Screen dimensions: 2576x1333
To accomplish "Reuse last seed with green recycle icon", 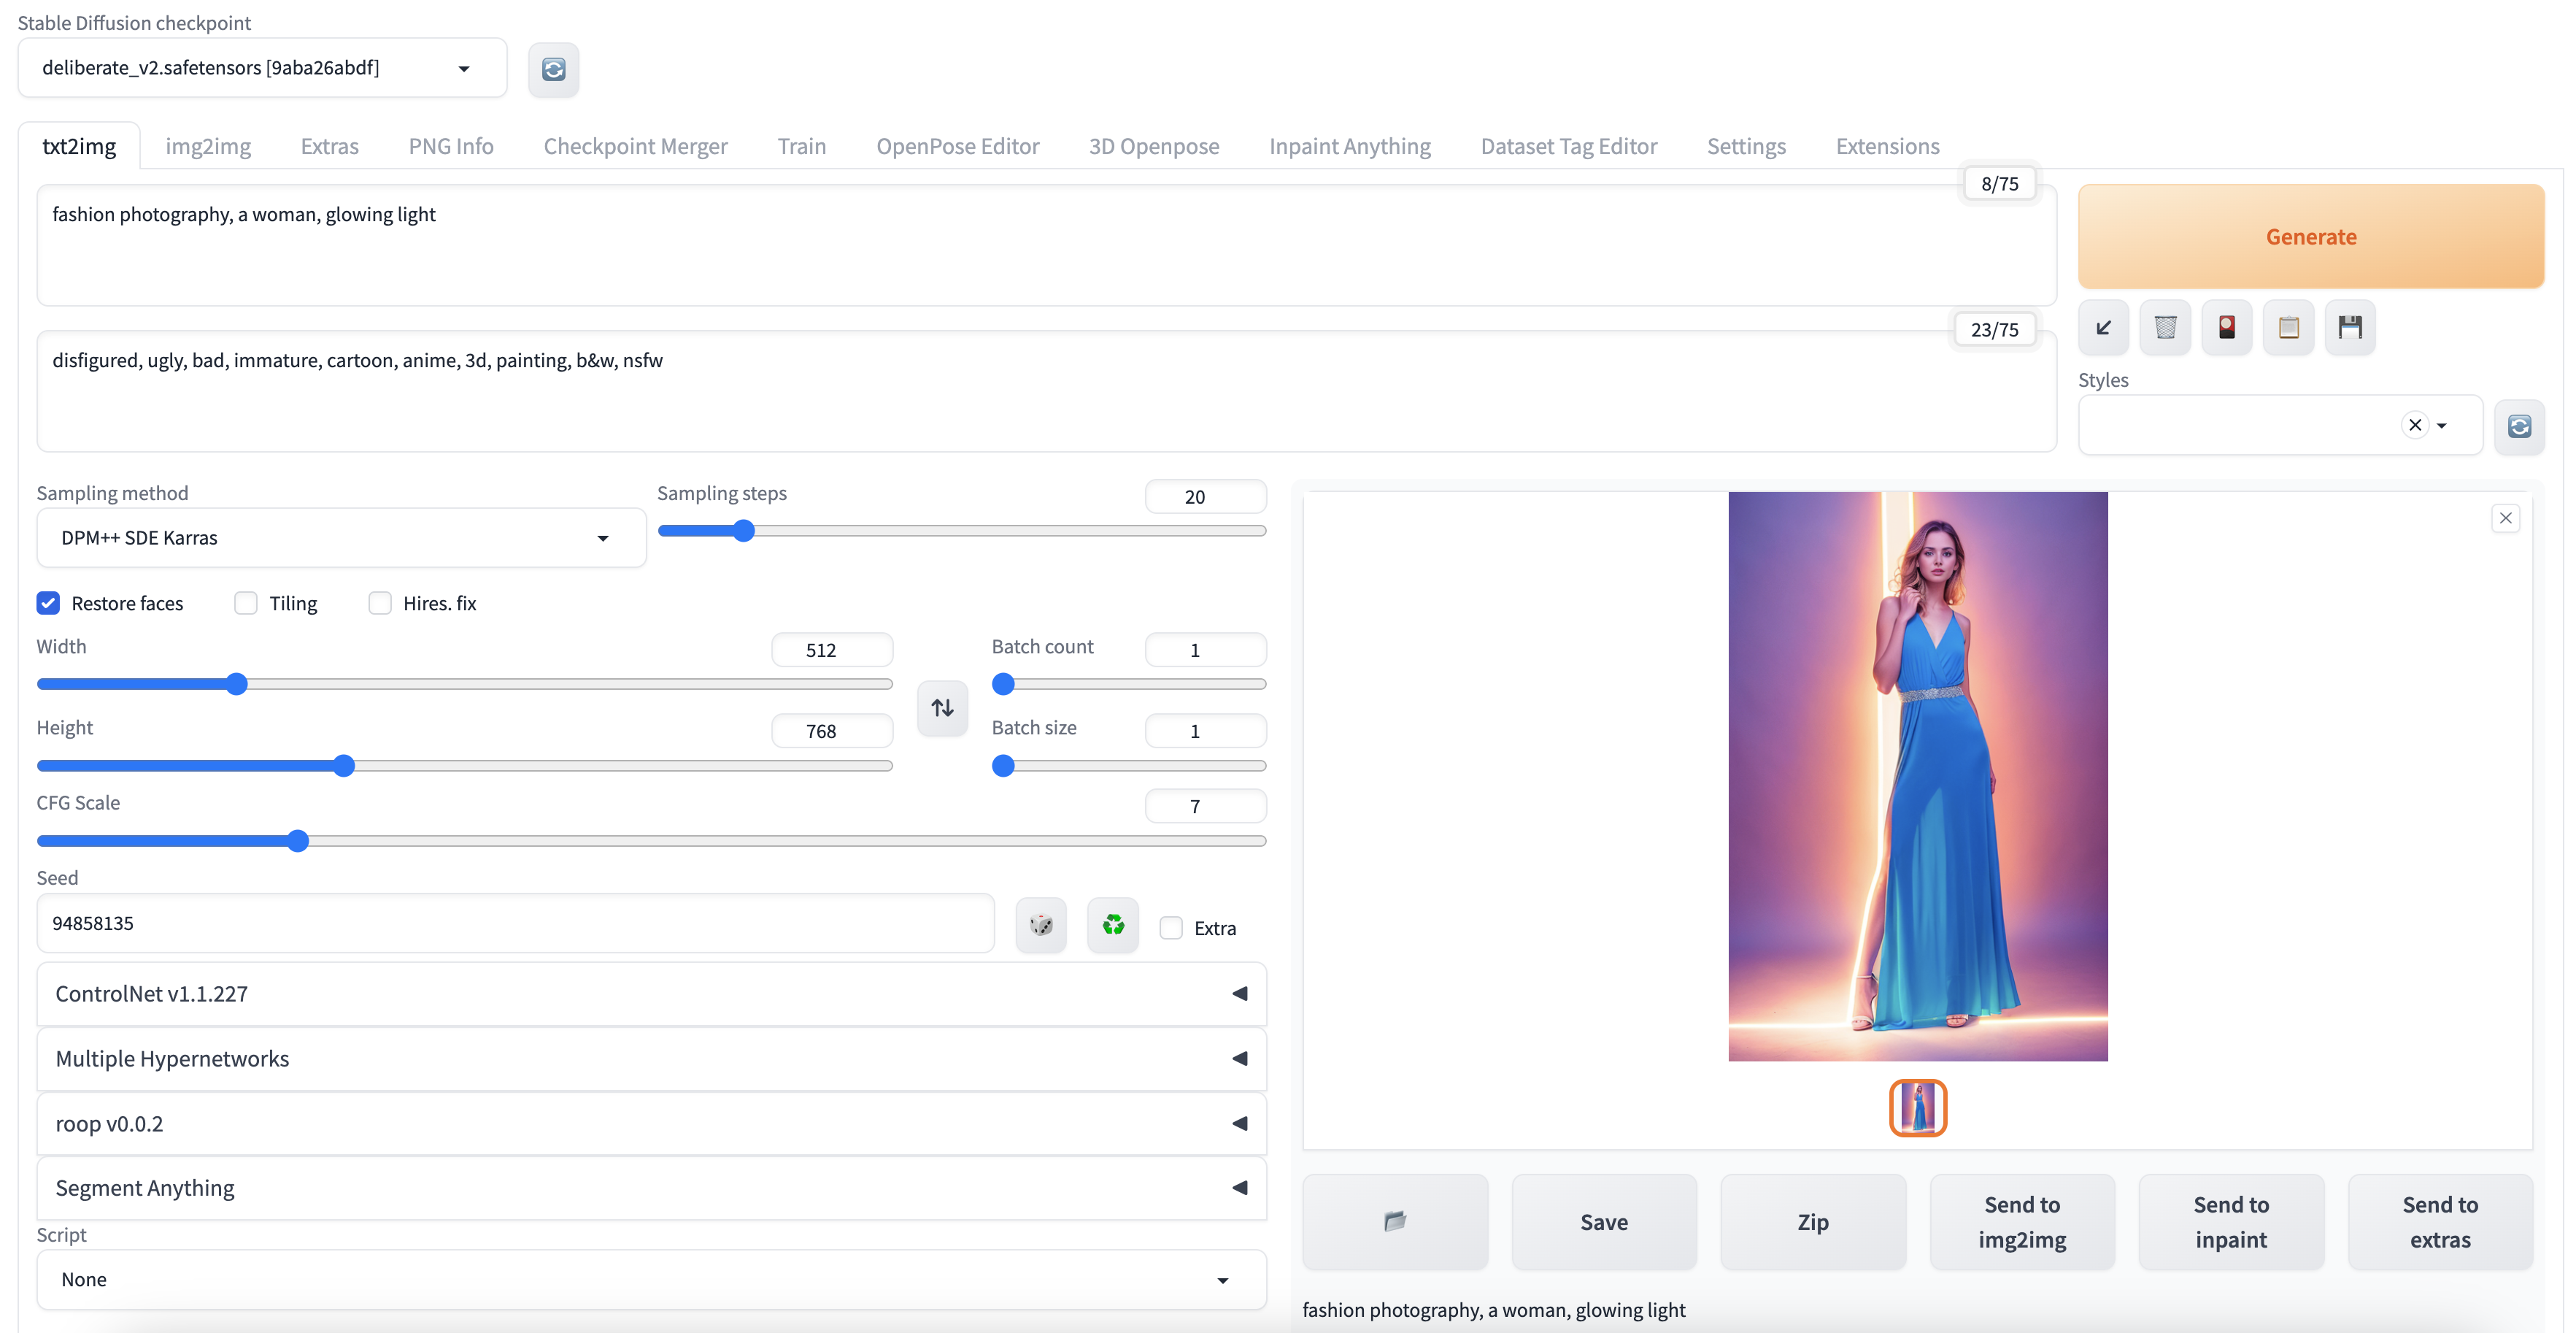I will (x=1112, y=924).
